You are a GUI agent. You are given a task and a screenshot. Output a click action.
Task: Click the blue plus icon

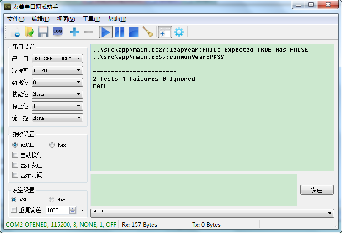coord(74,32)
